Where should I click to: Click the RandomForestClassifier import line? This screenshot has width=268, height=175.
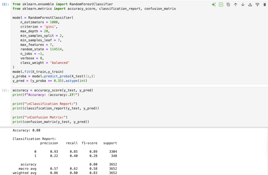(63, 4)
